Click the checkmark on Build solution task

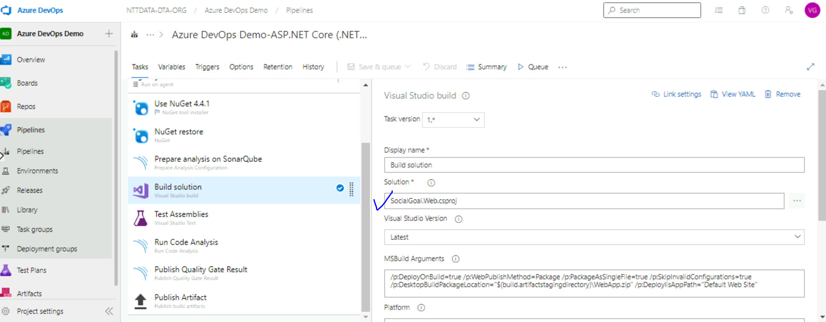point(340,188)
